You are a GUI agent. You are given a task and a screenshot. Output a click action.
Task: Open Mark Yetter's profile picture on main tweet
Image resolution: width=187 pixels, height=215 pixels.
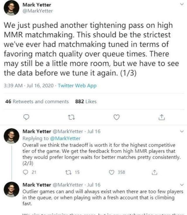(x=11, y=8)
